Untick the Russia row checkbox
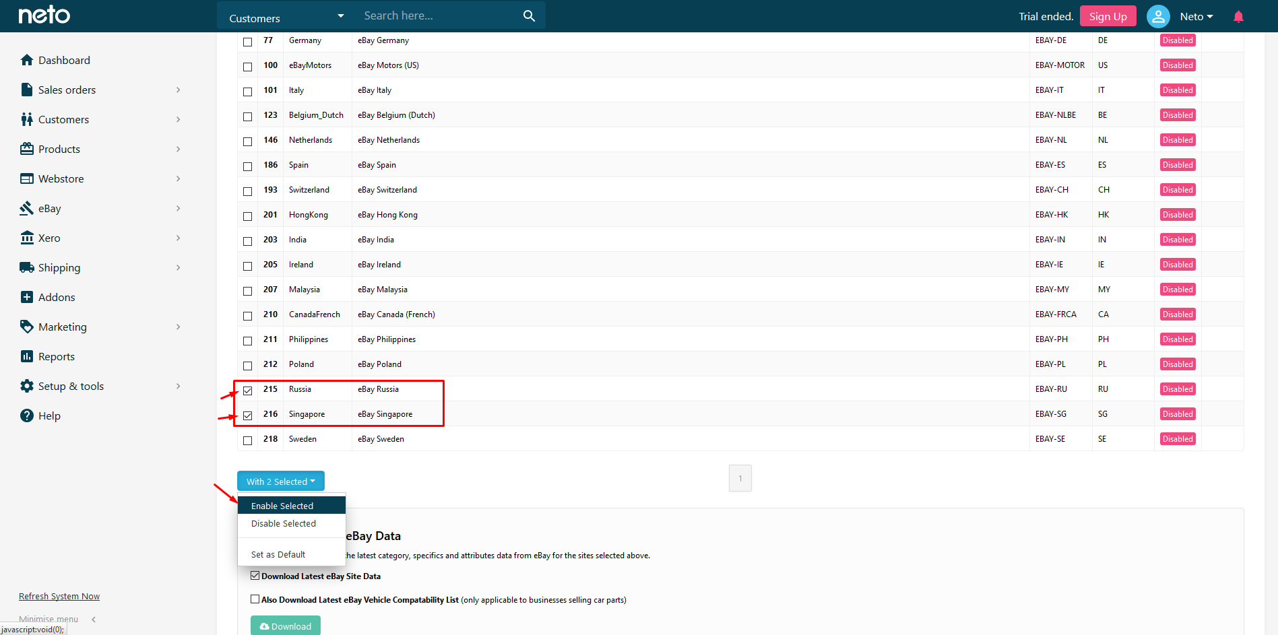The image size is (1278, 635). tap(247, 391)
